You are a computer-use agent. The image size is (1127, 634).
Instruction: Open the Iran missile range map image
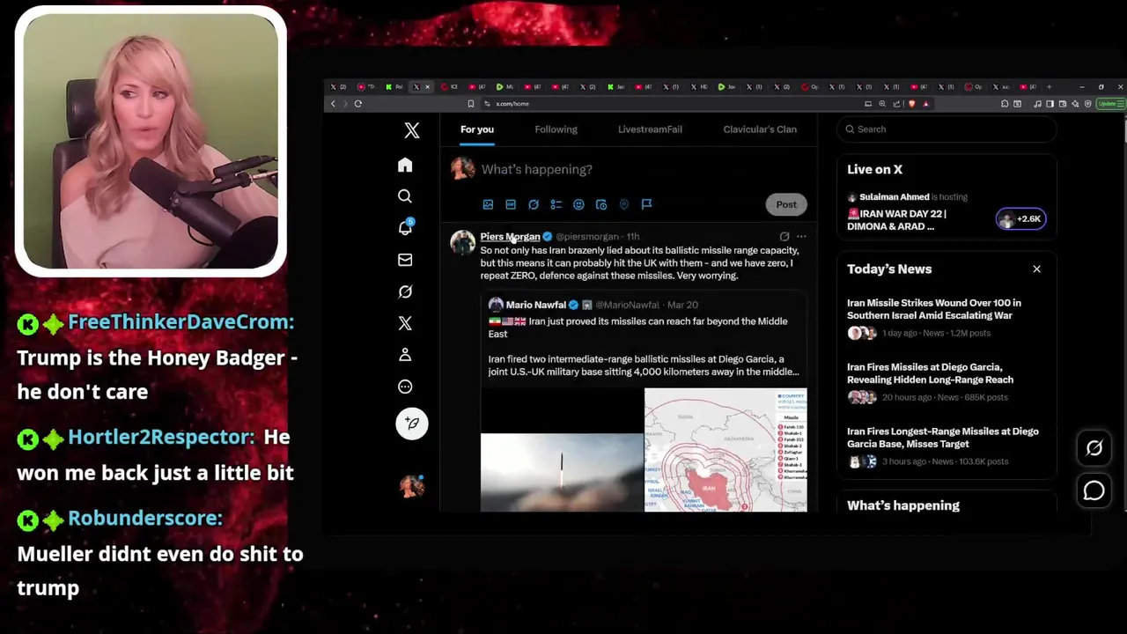[726, 450]
